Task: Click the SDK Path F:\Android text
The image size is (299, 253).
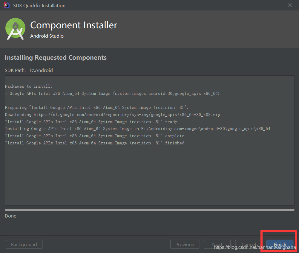Action: (x=41, y=70)
